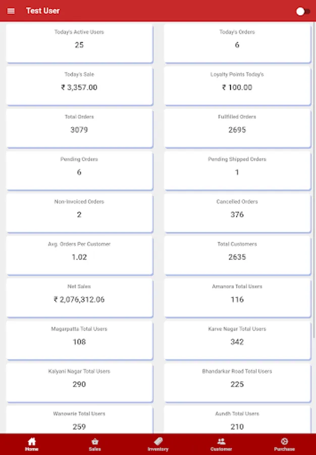The width and height of the screenshot is (316, 455).
Task: View the Pending Orders card
Action: coord(79,171)
